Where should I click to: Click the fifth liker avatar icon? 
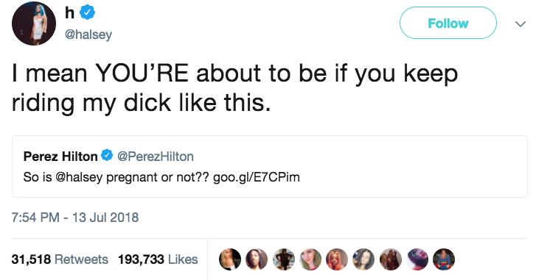click(337, 259)
